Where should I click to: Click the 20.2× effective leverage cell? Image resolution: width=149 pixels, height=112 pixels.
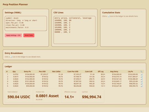(103, 81)
